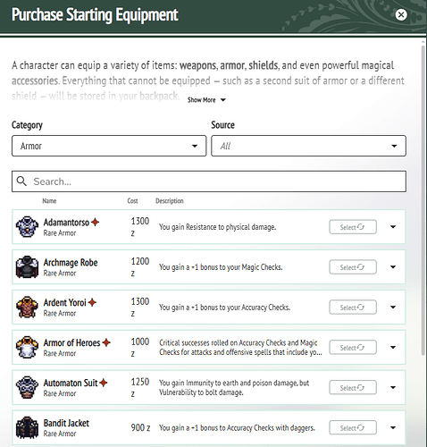Select the Adamantorso armor
427x447 pixels.
tap(353, 227)
